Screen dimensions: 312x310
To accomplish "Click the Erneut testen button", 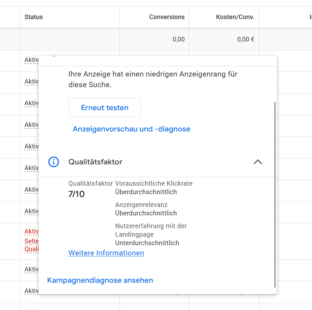I will tap(105, 107).
